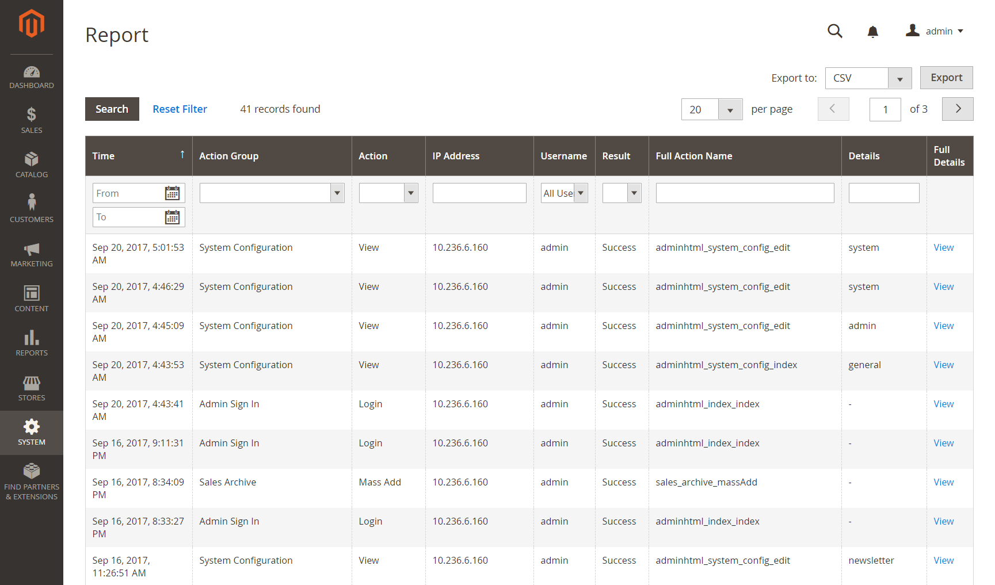This screenshot has width=995, height=585.
Task: Go to the next page of records
Action: 957,109
